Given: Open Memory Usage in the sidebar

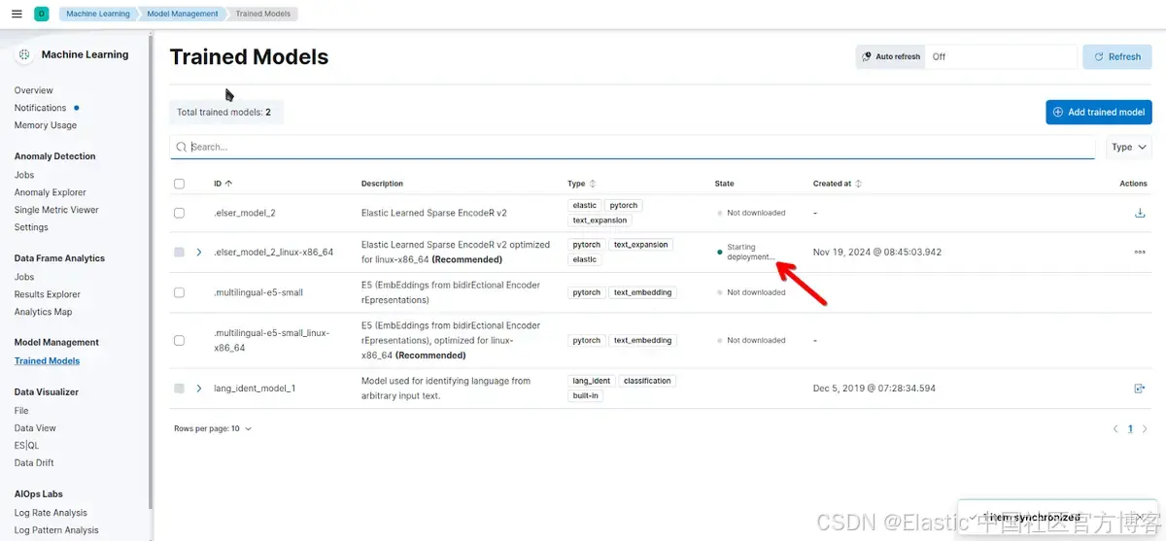Looking at the screenshot, I should [46, 125].
